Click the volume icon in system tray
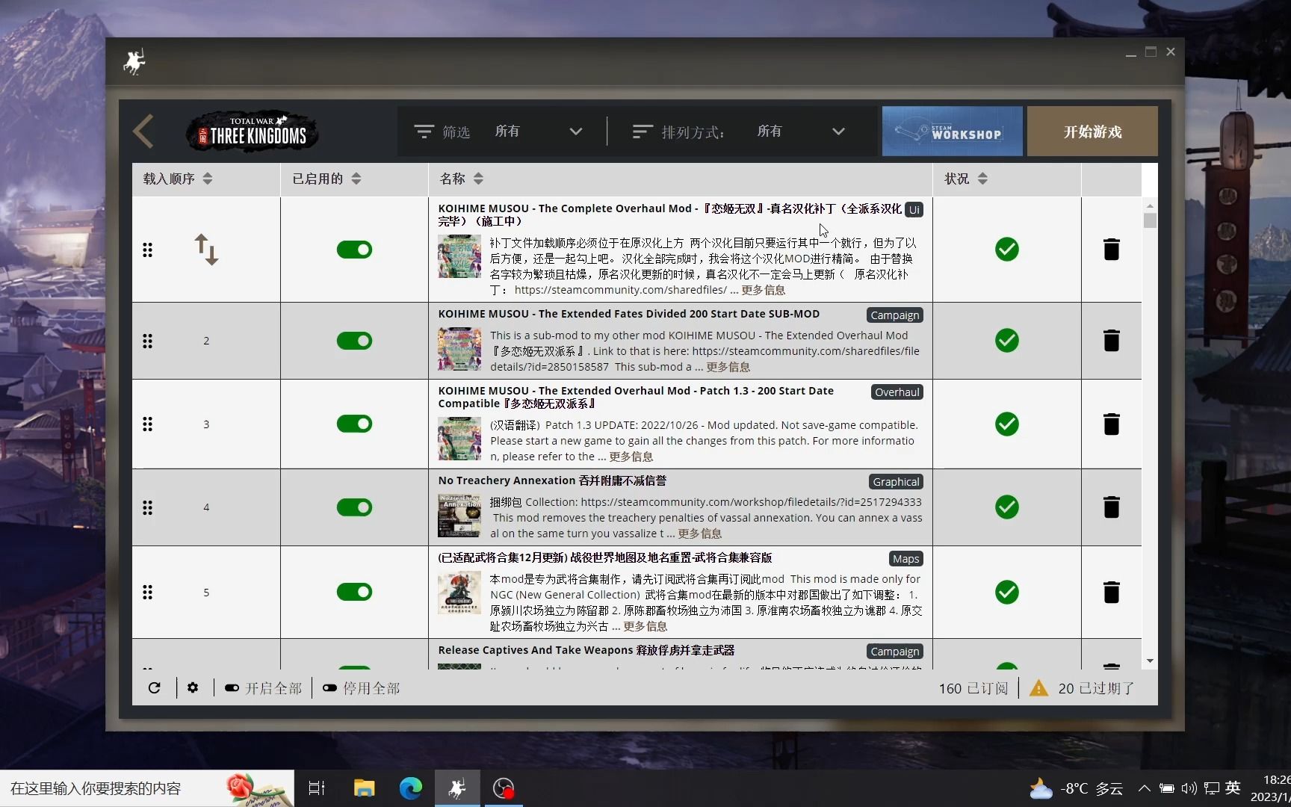1291x807 pixels. click(1189, 788)
